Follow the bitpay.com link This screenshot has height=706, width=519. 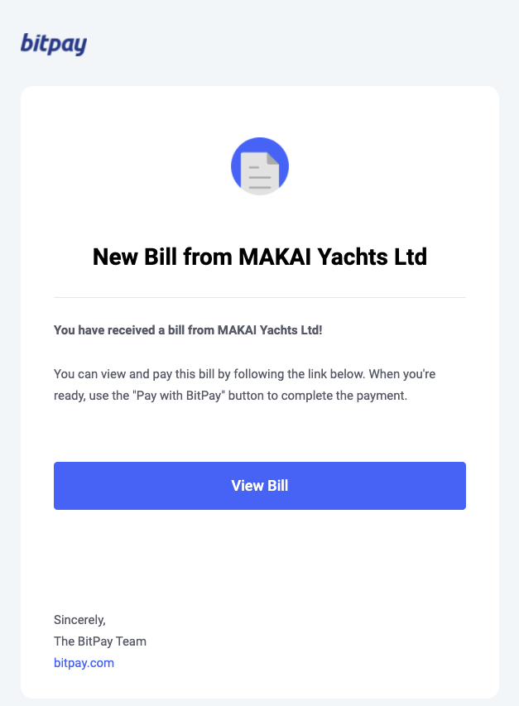click(x=84, y=663)
